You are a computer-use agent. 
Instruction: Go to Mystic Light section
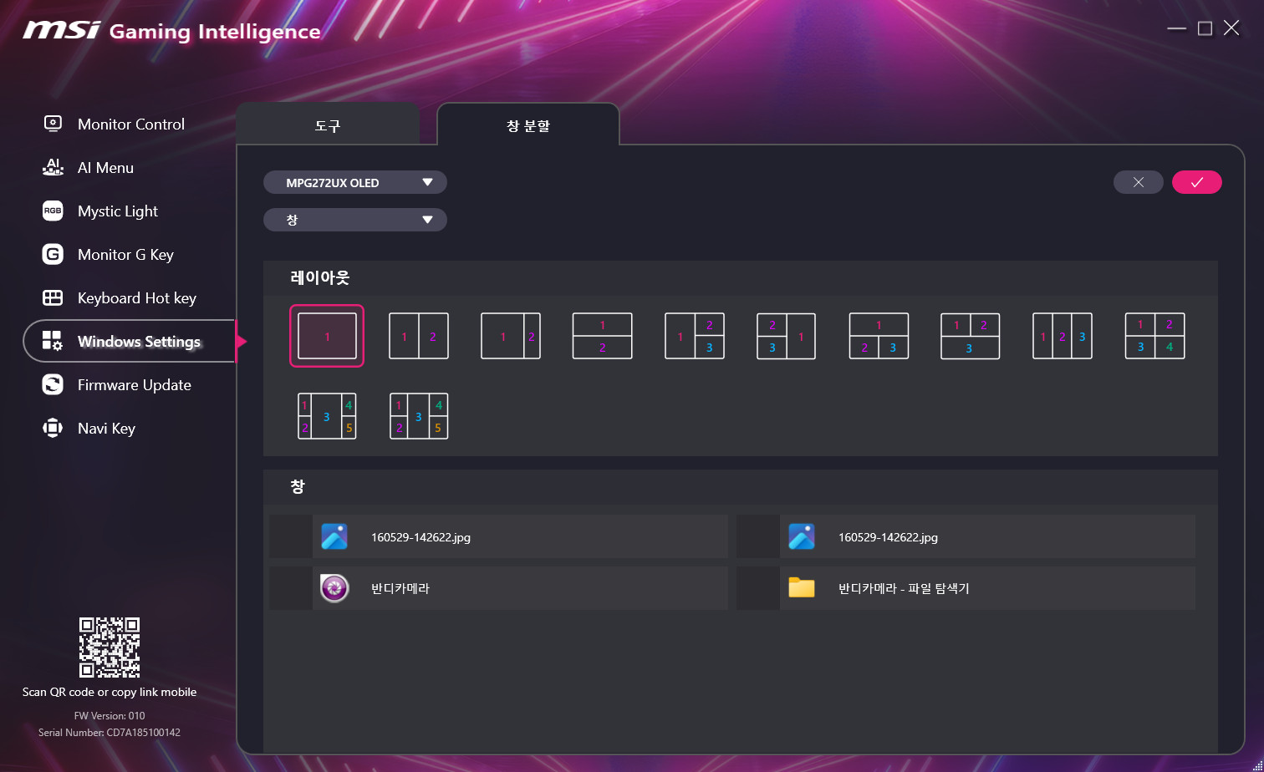[x=117, y=211]
